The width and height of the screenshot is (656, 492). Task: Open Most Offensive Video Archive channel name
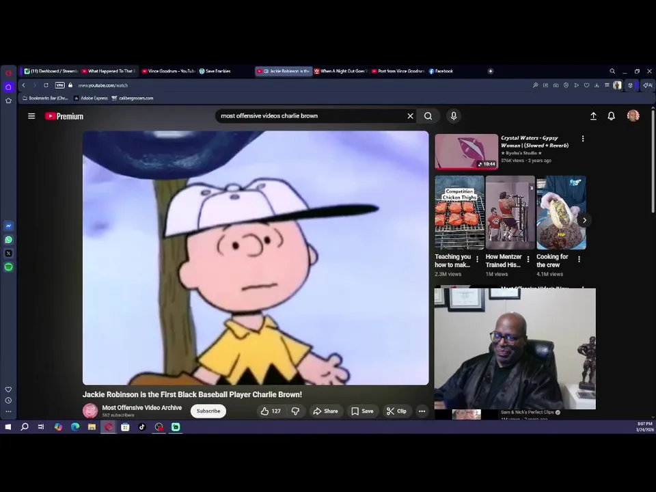tap(142, 407)
